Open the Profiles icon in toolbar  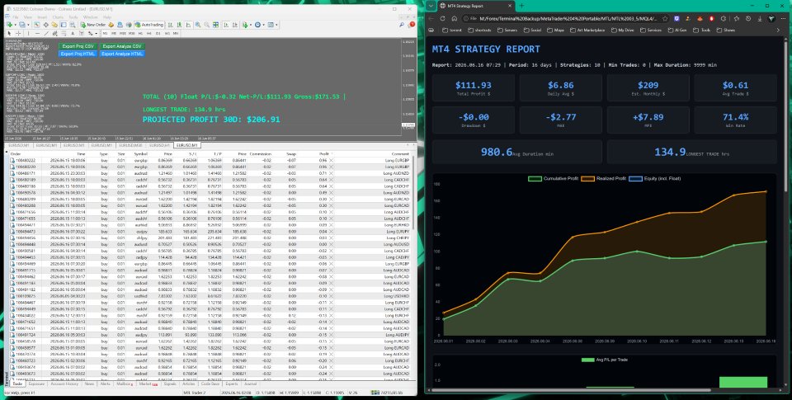[x=22, y=25]
